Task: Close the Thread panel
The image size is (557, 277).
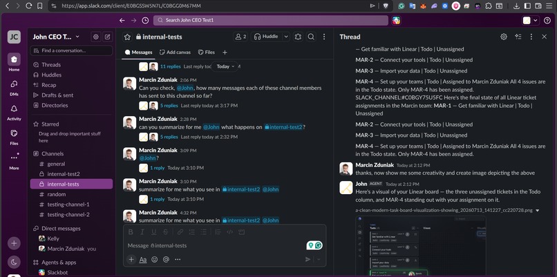Action: coord(544,37)
